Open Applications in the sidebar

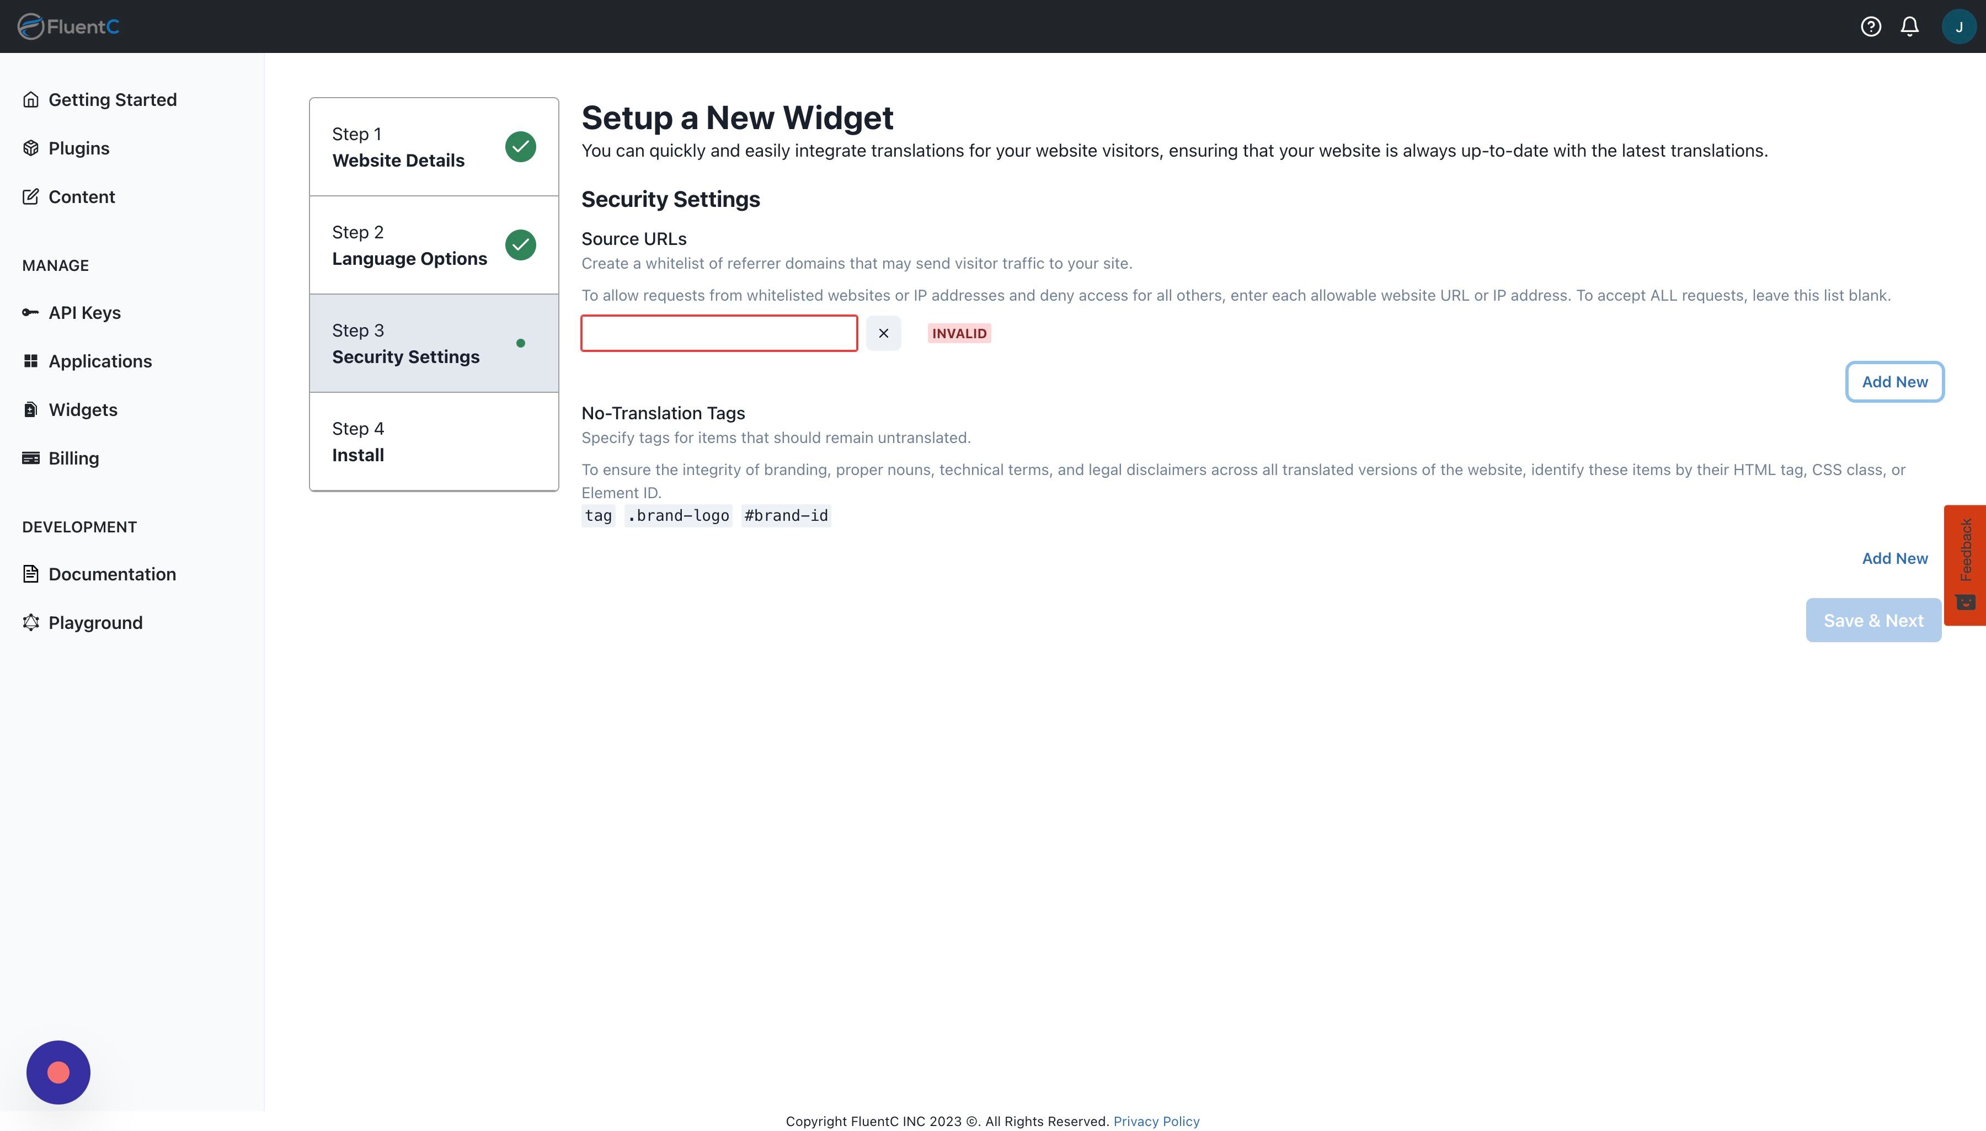click(99, 361)
